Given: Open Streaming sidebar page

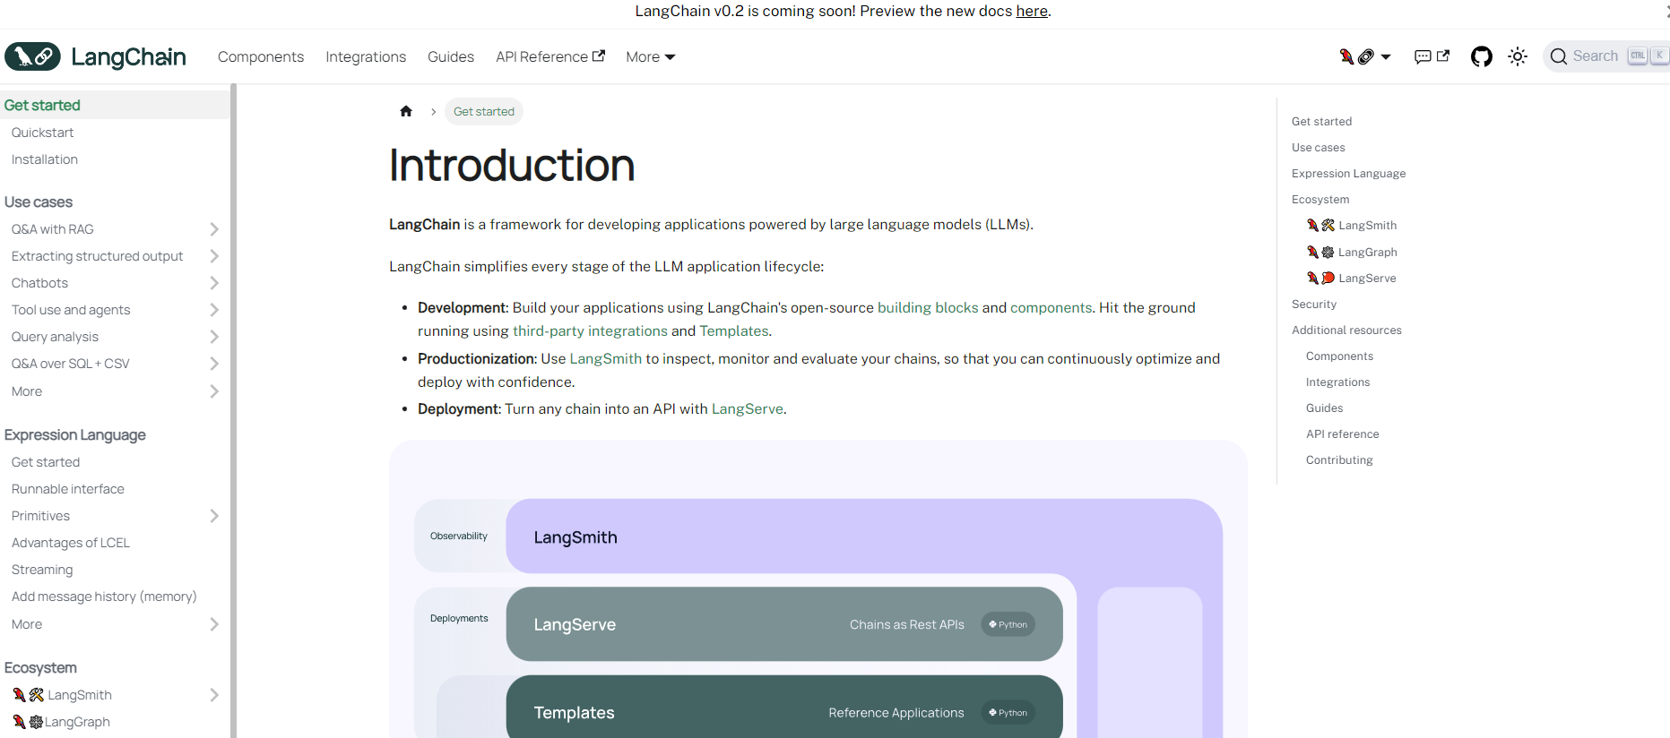Looking at the screenshot, I should click(42, 570).
